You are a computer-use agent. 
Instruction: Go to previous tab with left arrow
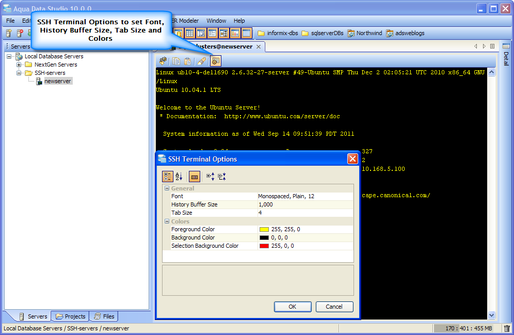point(476,46)
